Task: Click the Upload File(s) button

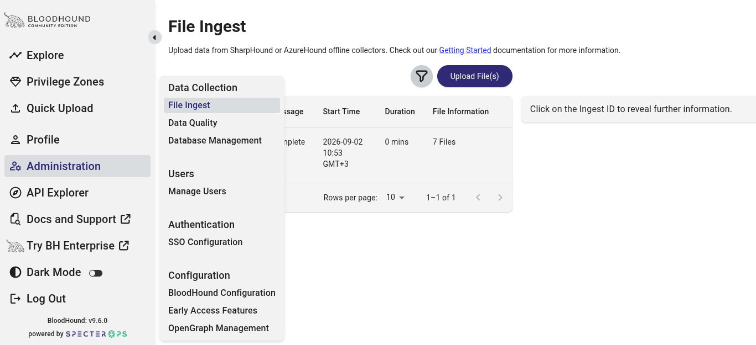Action: pos(475,76)
